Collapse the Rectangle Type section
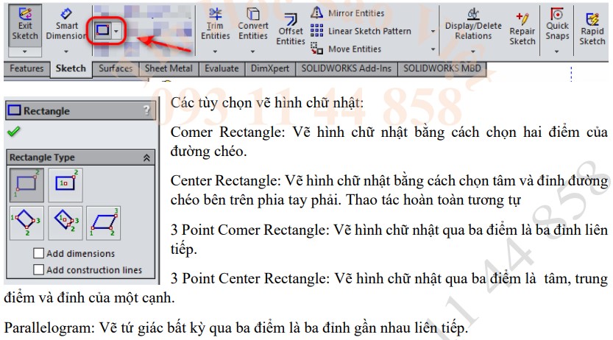This screenshot has height=340, width=613. [x=146, y=157]
